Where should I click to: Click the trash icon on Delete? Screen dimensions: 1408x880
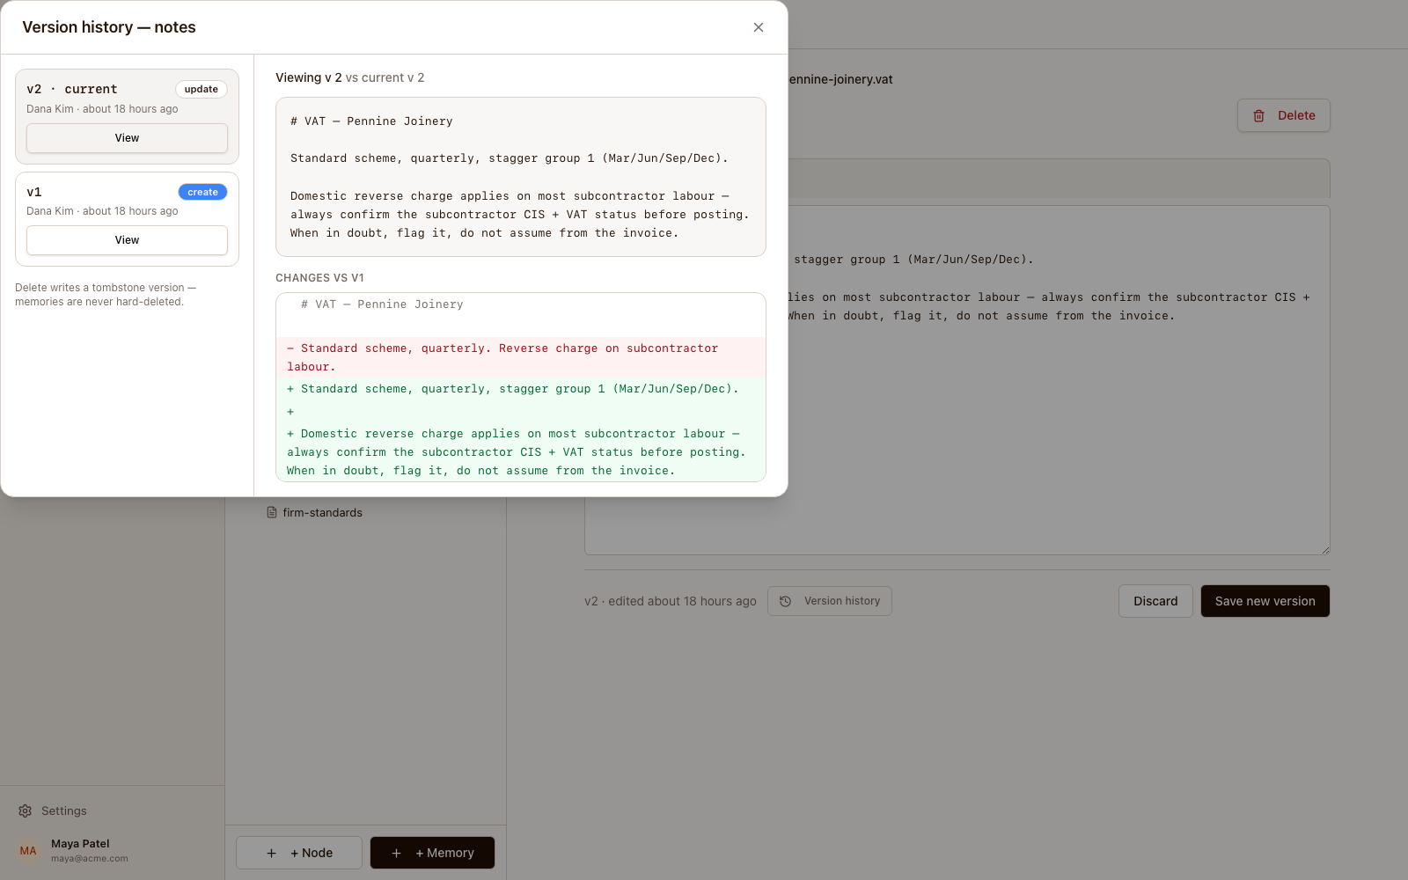pos(1259,115)
